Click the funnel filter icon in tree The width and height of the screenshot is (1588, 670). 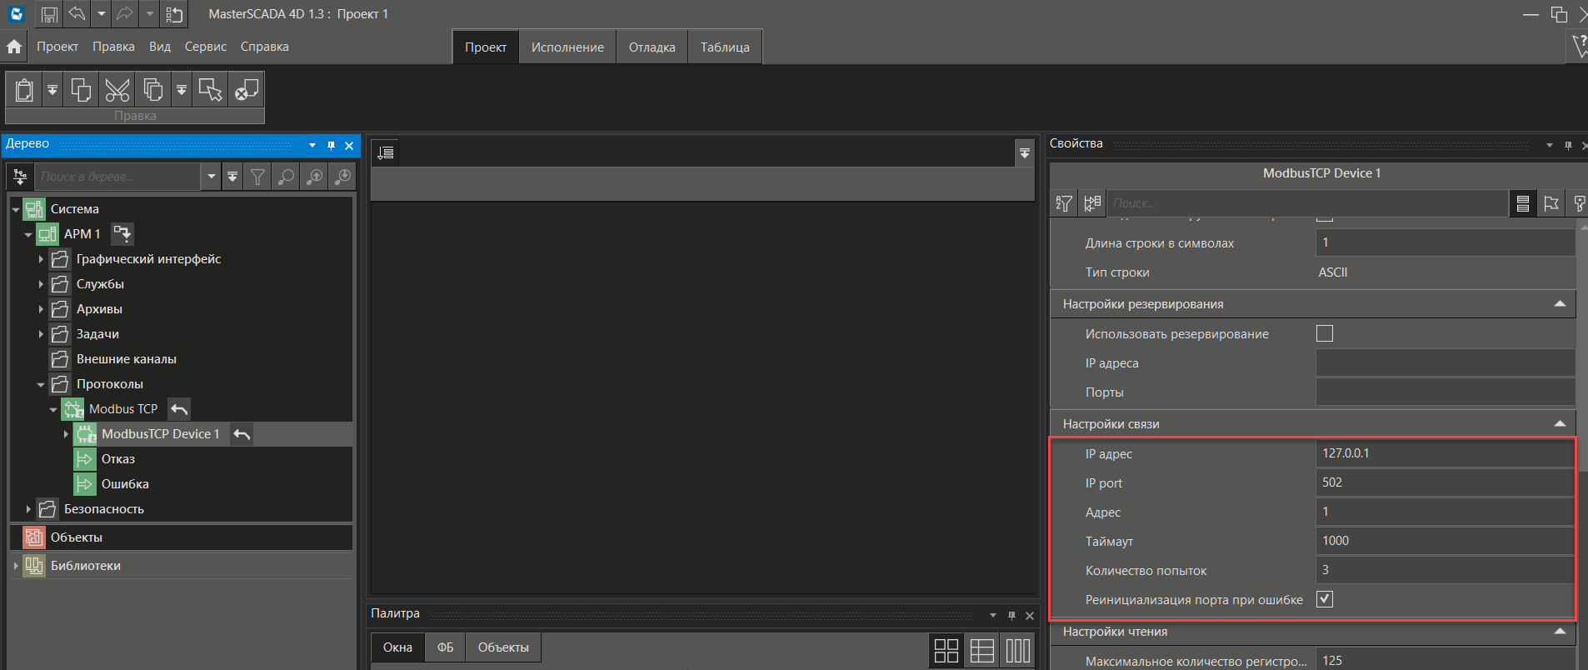click(257, 177)
